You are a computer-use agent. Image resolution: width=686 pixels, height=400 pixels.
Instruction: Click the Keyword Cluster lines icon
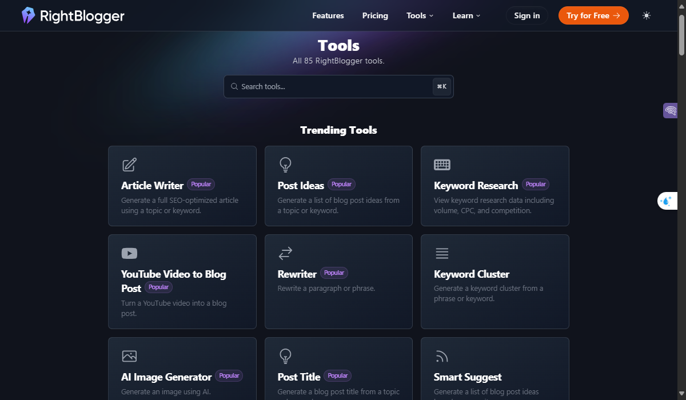pos(442,253)
